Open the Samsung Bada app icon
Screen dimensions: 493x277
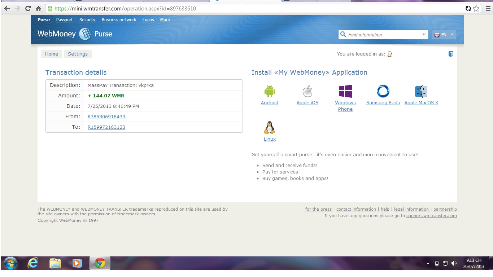click(383, 91)
